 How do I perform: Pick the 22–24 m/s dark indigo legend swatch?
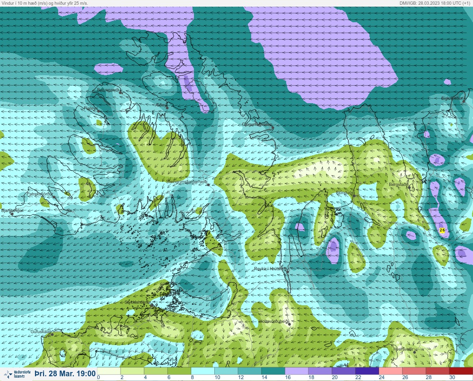click(368, 371)
